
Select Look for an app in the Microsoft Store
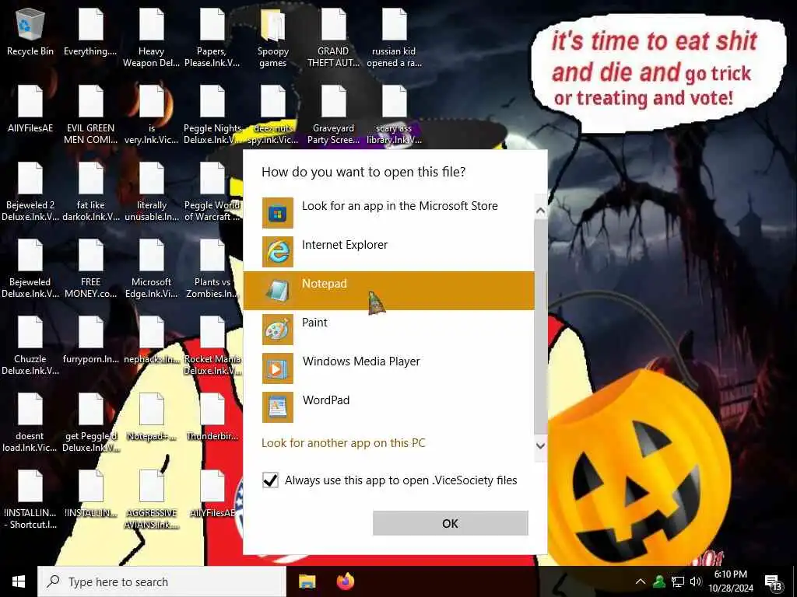399,206
